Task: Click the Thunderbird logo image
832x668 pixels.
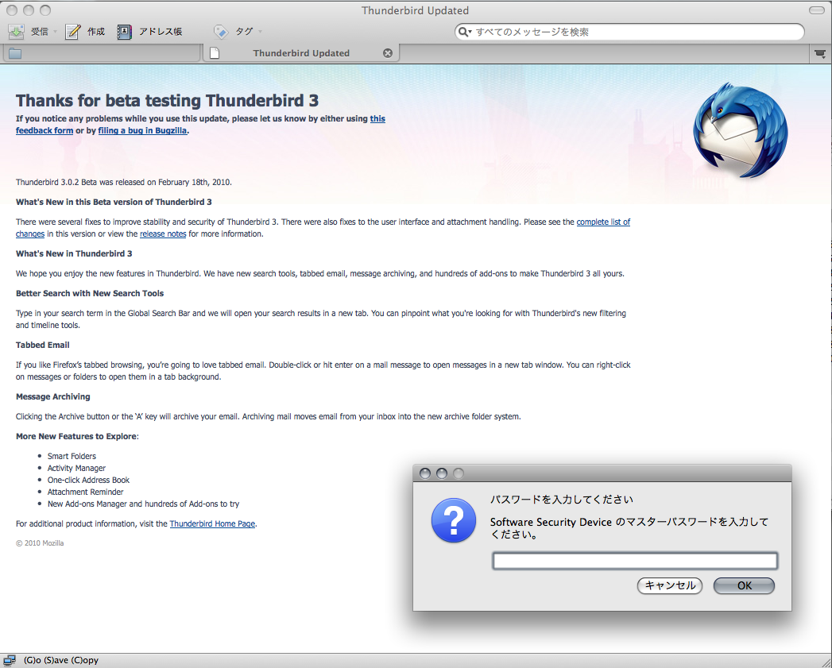Action: tap(740, 130)
